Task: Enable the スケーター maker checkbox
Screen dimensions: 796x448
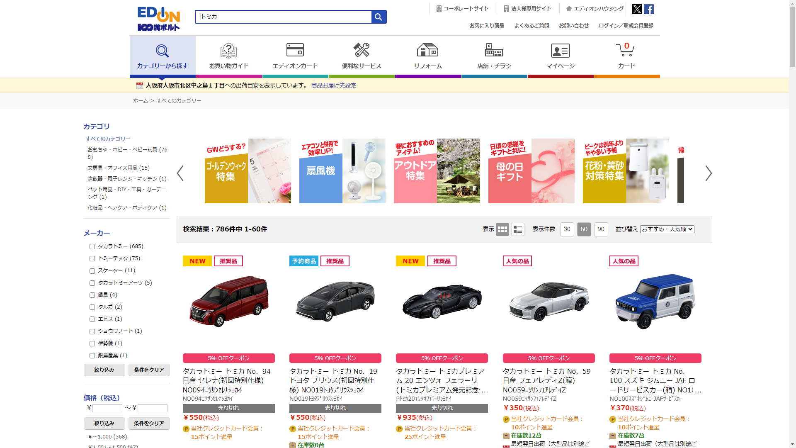Action: pyautogui.click(x=92, y=271)
